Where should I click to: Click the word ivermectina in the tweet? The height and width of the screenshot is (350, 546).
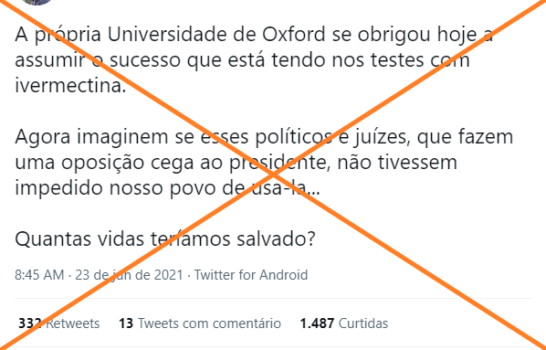click(x=70, y=85)
